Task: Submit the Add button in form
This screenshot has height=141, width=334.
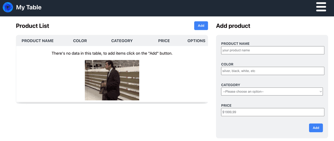Action: (x=316, y=128)
